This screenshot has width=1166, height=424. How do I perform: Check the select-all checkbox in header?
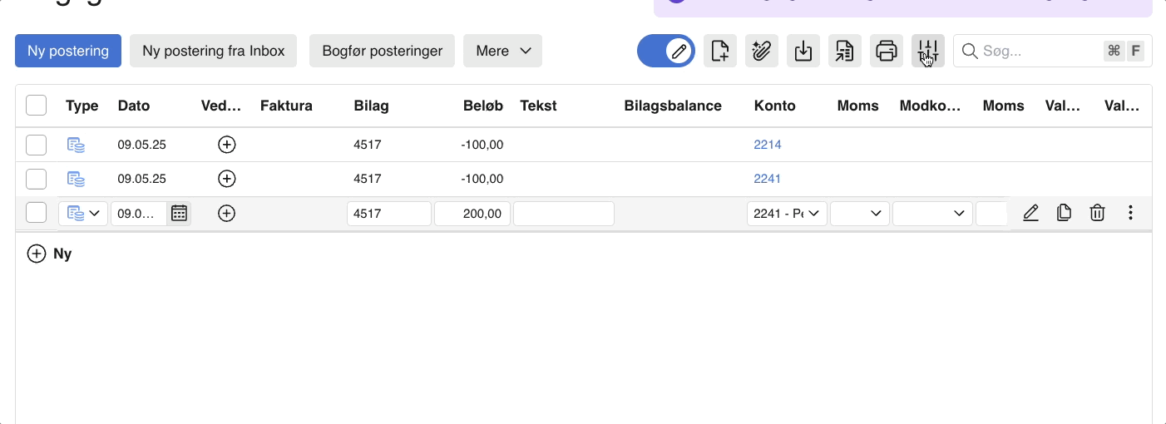[36, 106]
